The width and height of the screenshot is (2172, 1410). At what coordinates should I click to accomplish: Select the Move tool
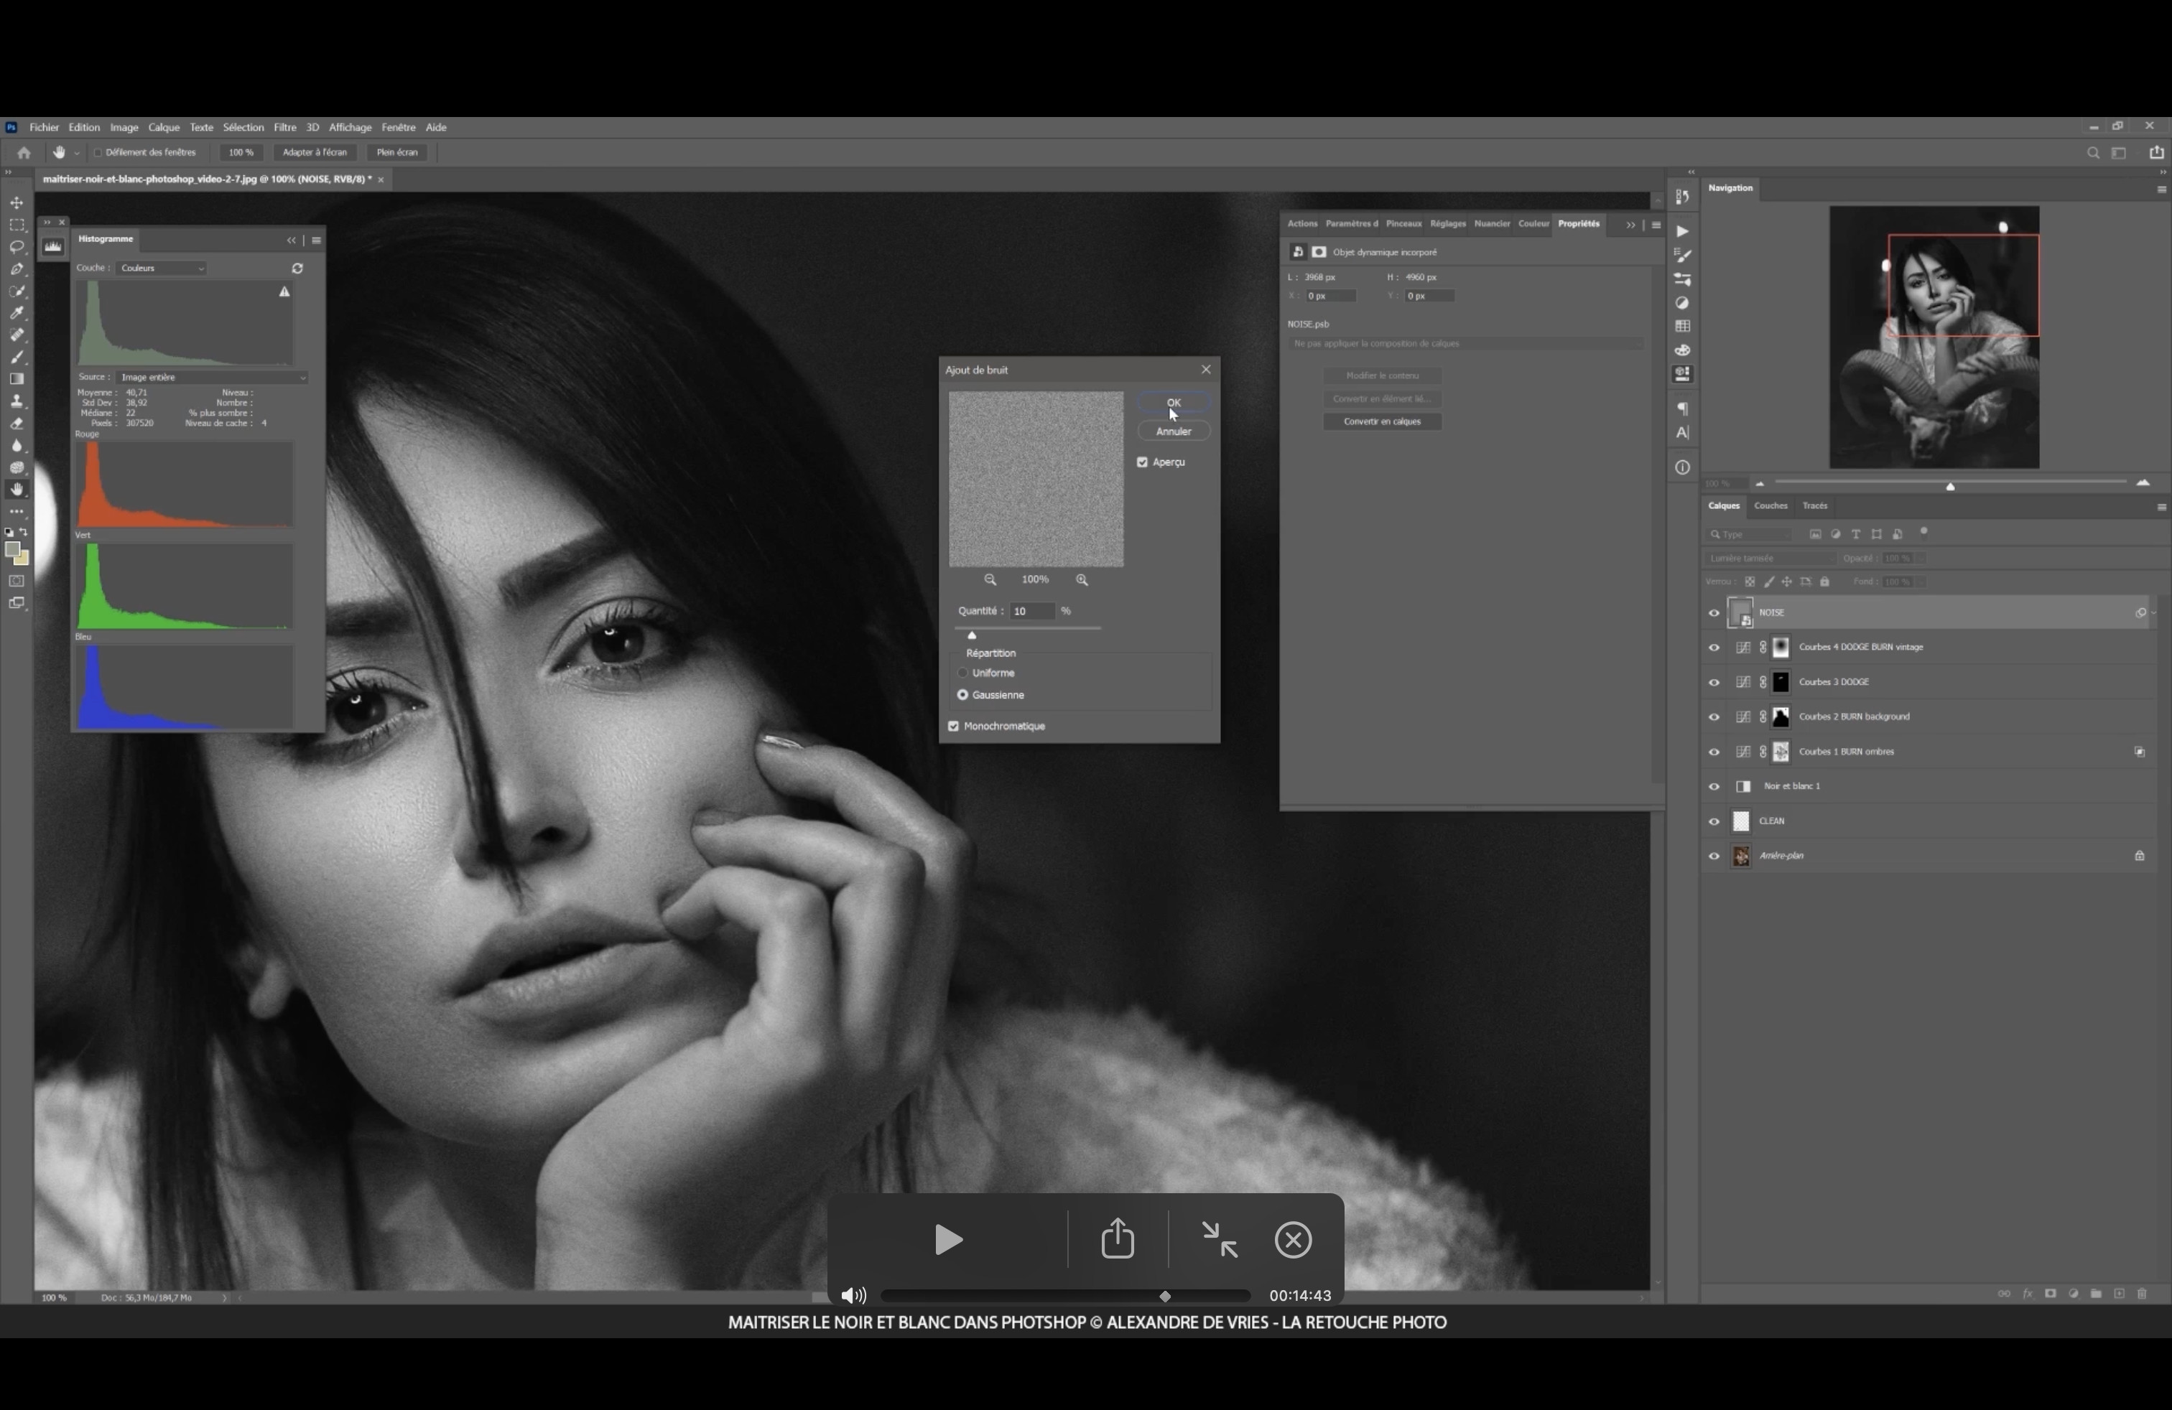tap(17, 202)
